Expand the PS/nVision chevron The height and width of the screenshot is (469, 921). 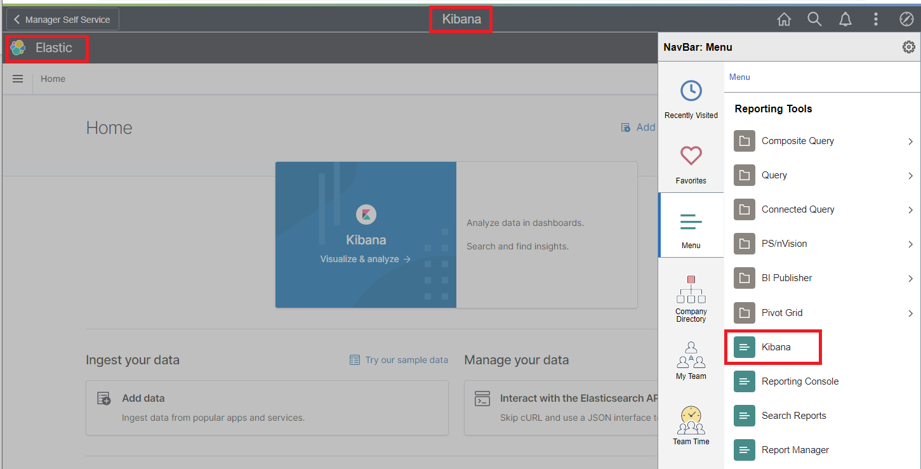coord(911,244)
